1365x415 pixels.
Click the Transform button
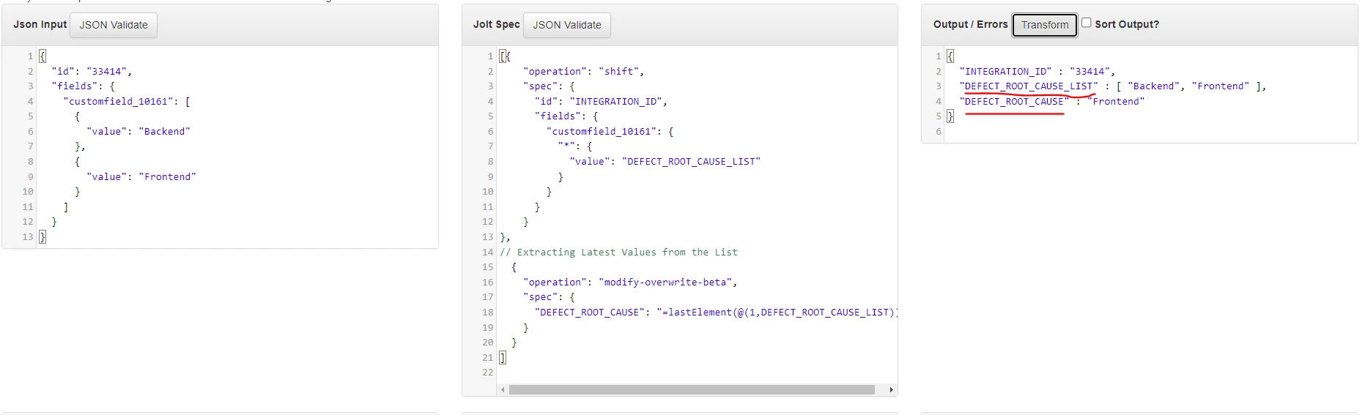(1045, 25)
